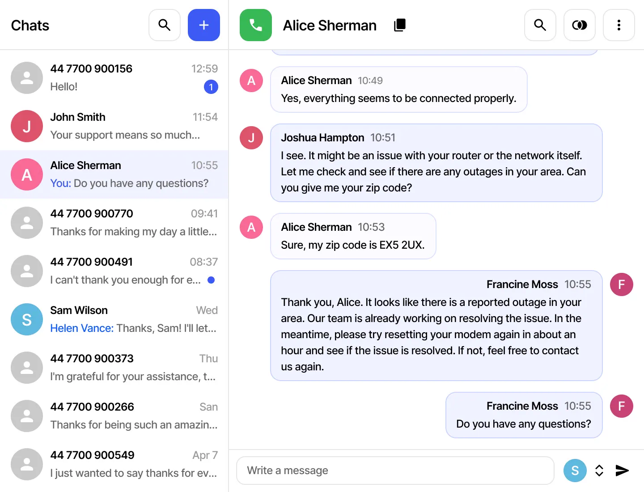Click message 'Sure, my zip code is EX5 2UX.'
The height and width of the screenshot is (492, 644).
353,236
